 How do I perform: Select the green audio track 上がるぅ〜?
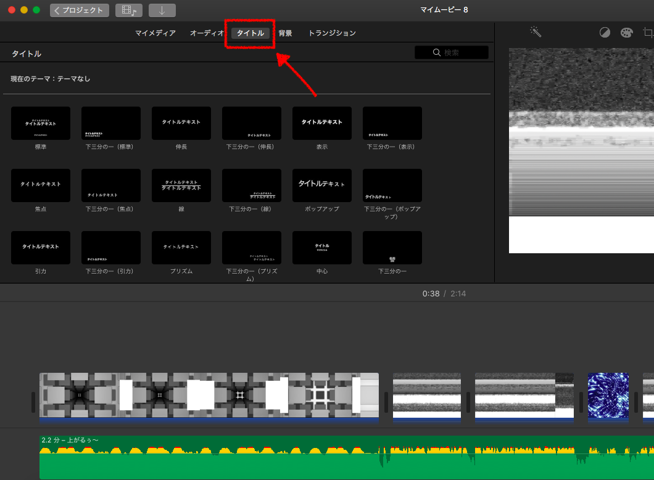[347, 457]
